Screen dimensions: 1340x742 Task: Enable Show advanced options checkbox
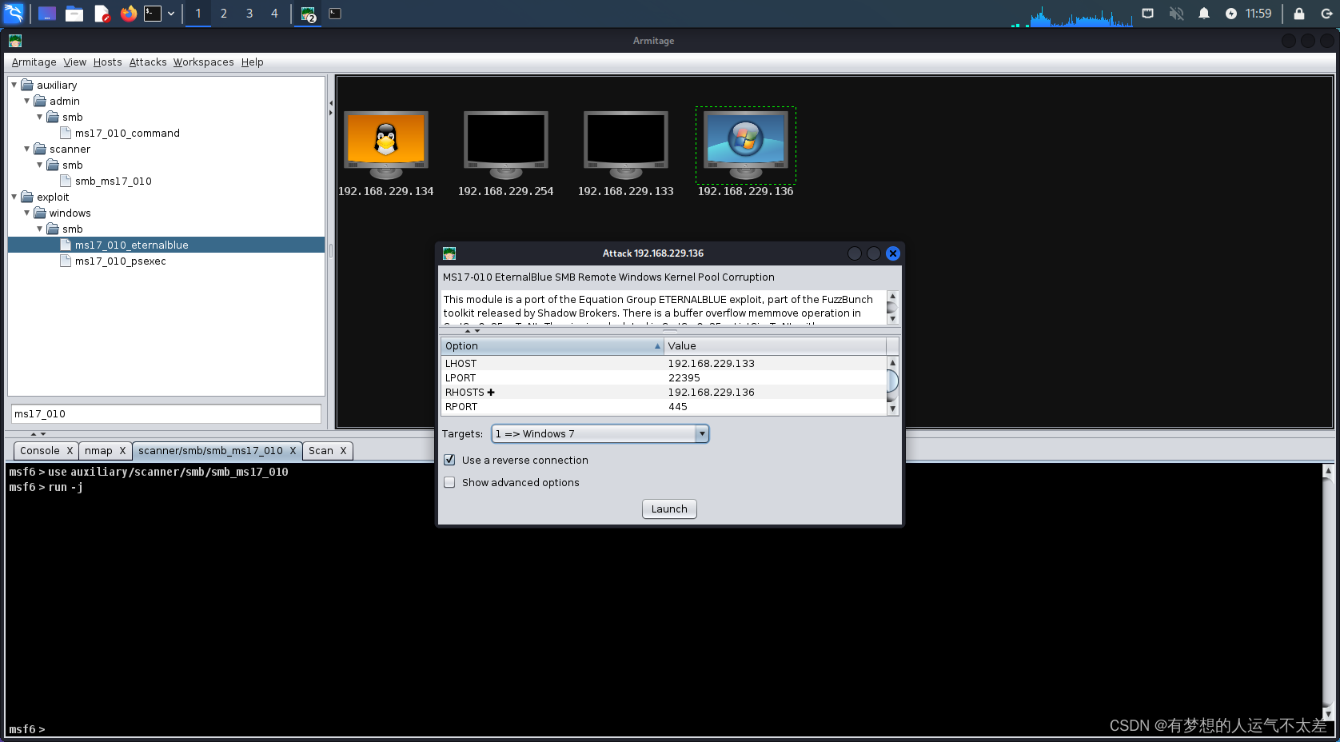point(449,482)
